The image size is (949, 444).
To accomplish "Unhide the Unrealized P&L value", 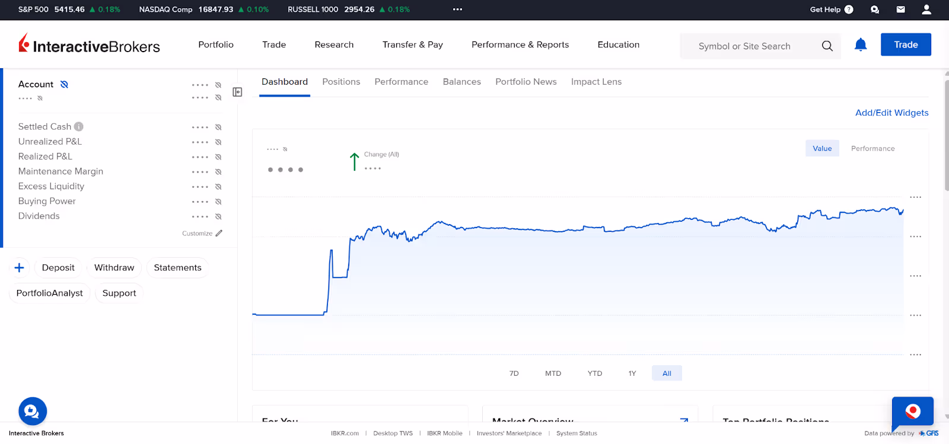I will [218, 142].
